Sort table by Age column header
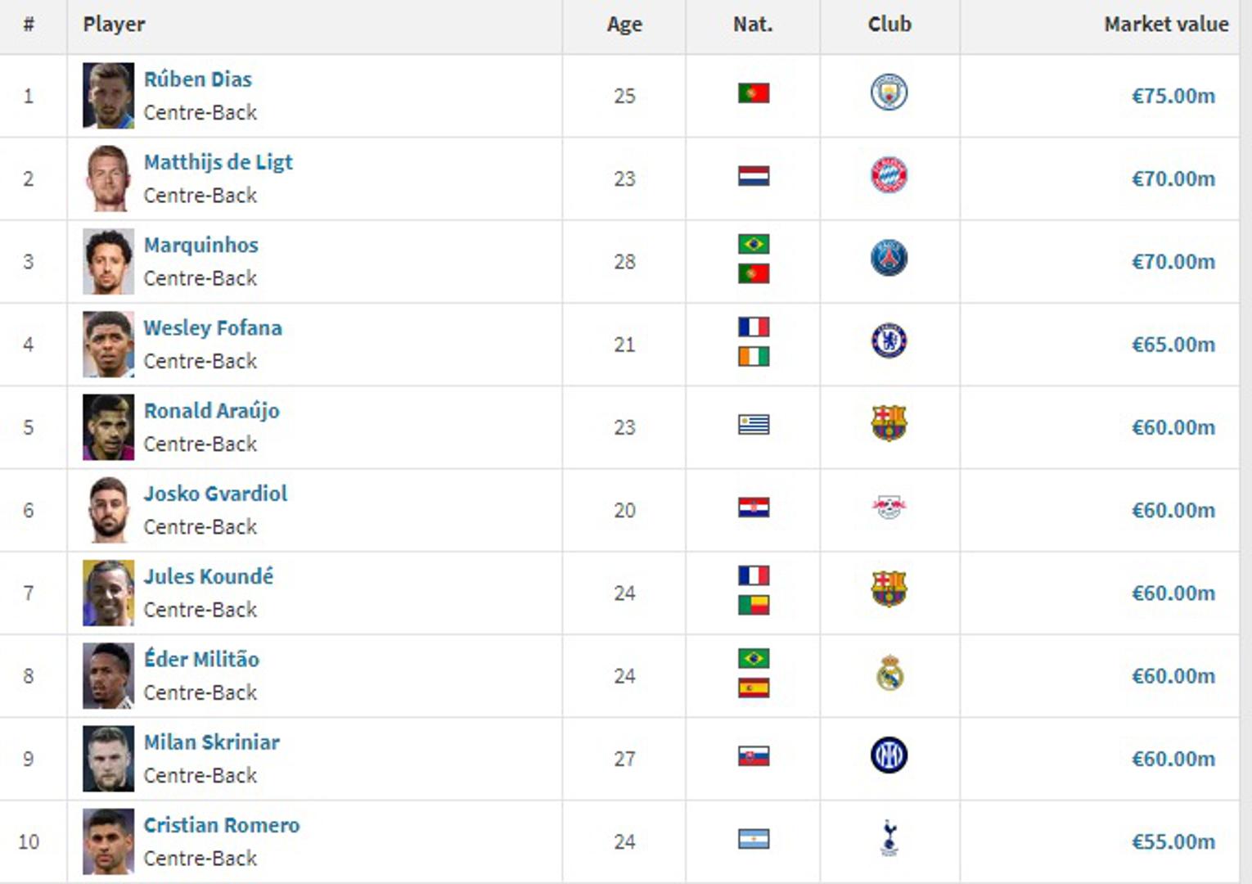1252x884 pixels. pos(624,25)
